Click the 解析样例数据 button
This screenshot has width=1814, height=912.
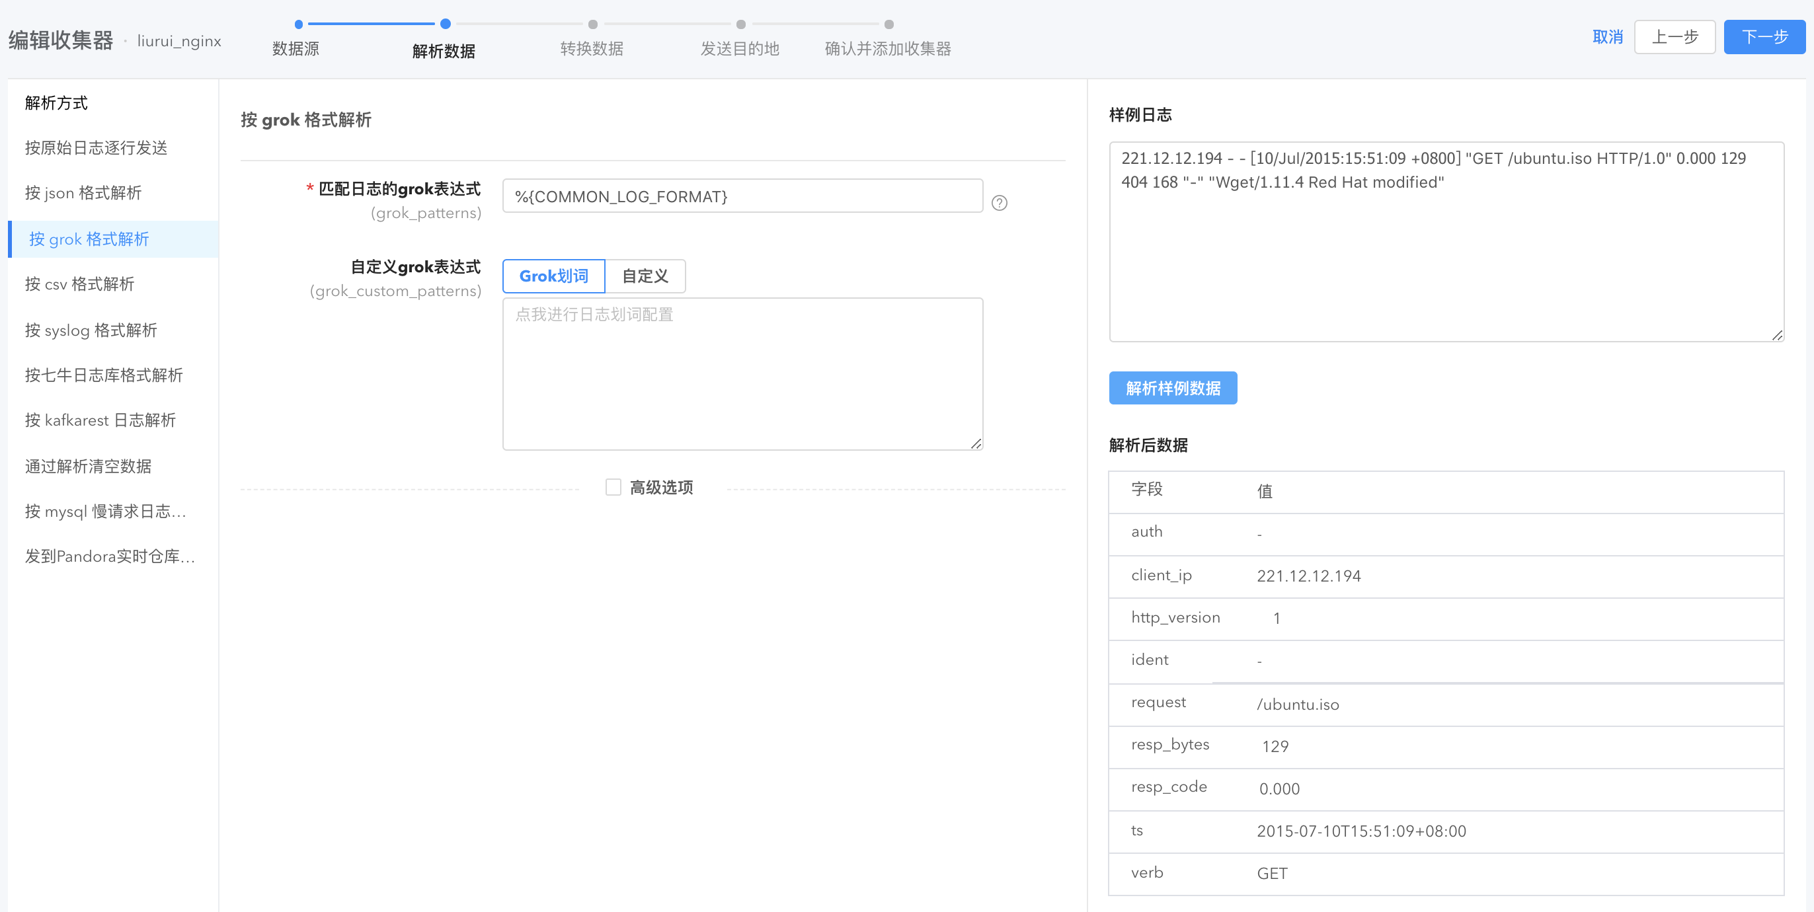tap(1173, 388)
